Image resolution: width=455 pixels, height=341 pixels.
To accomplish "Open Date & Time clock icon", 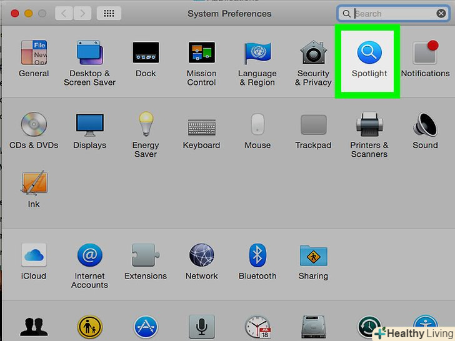I will coord(257,327).
